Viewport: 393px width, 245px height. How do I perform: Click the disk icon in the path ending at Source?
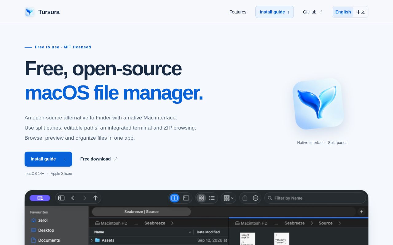(x=237, y=223)
